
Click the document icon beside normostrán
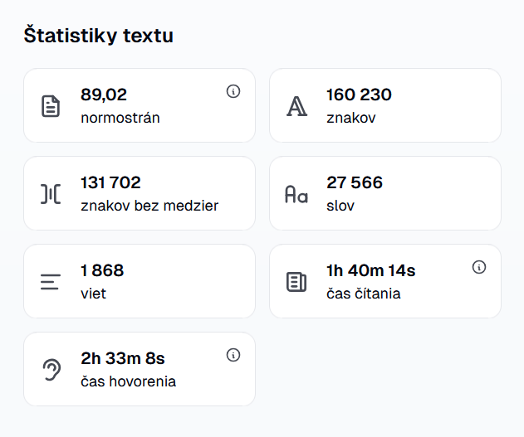[51, 106]
